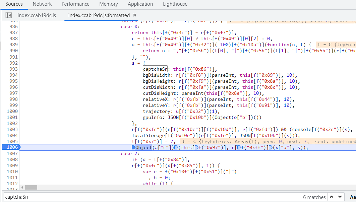This screenshot has height=202, width=356.
Task: Click the relativeY property name
Action: pyautogui.click(x=155, y=105)
